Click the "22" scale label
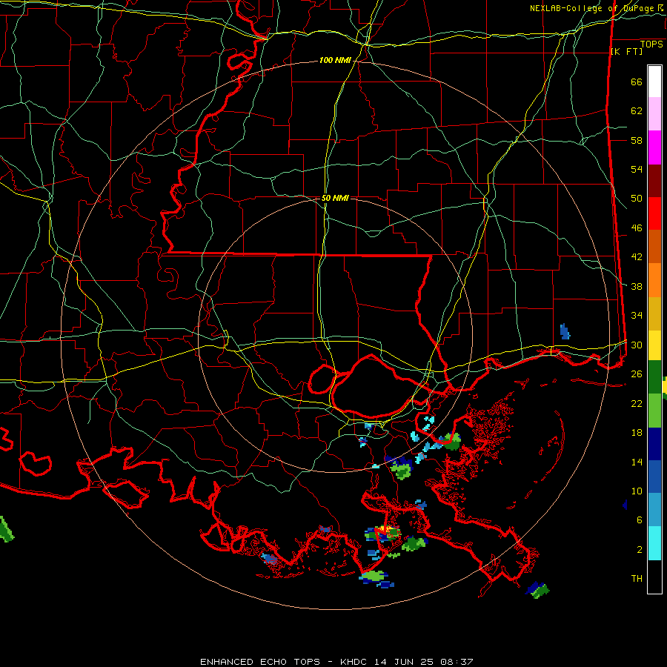Viewport: 667px width, 667px height. (x=637, y=403)
